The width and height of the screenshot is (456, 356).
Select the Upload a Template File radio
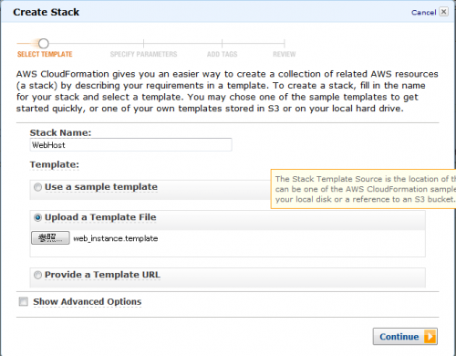click(x=37, y=217)
